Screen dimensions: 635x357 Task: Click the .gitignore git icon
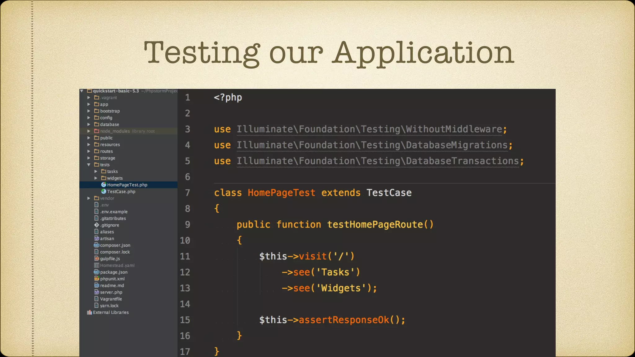96,225
